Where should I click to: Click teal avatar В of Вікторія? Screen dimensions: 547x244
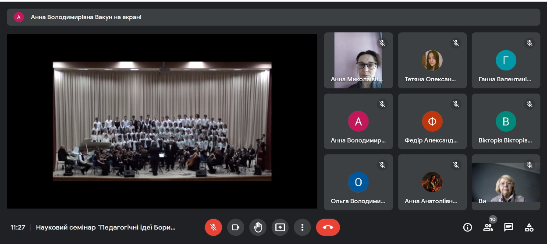pos(506,122)
